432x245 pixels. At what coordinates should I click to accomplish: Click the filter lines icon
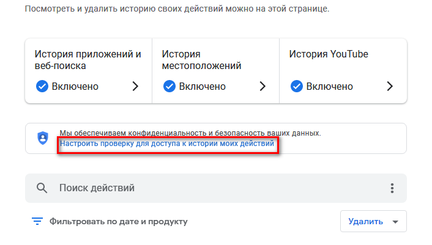[x=37, y=221]
